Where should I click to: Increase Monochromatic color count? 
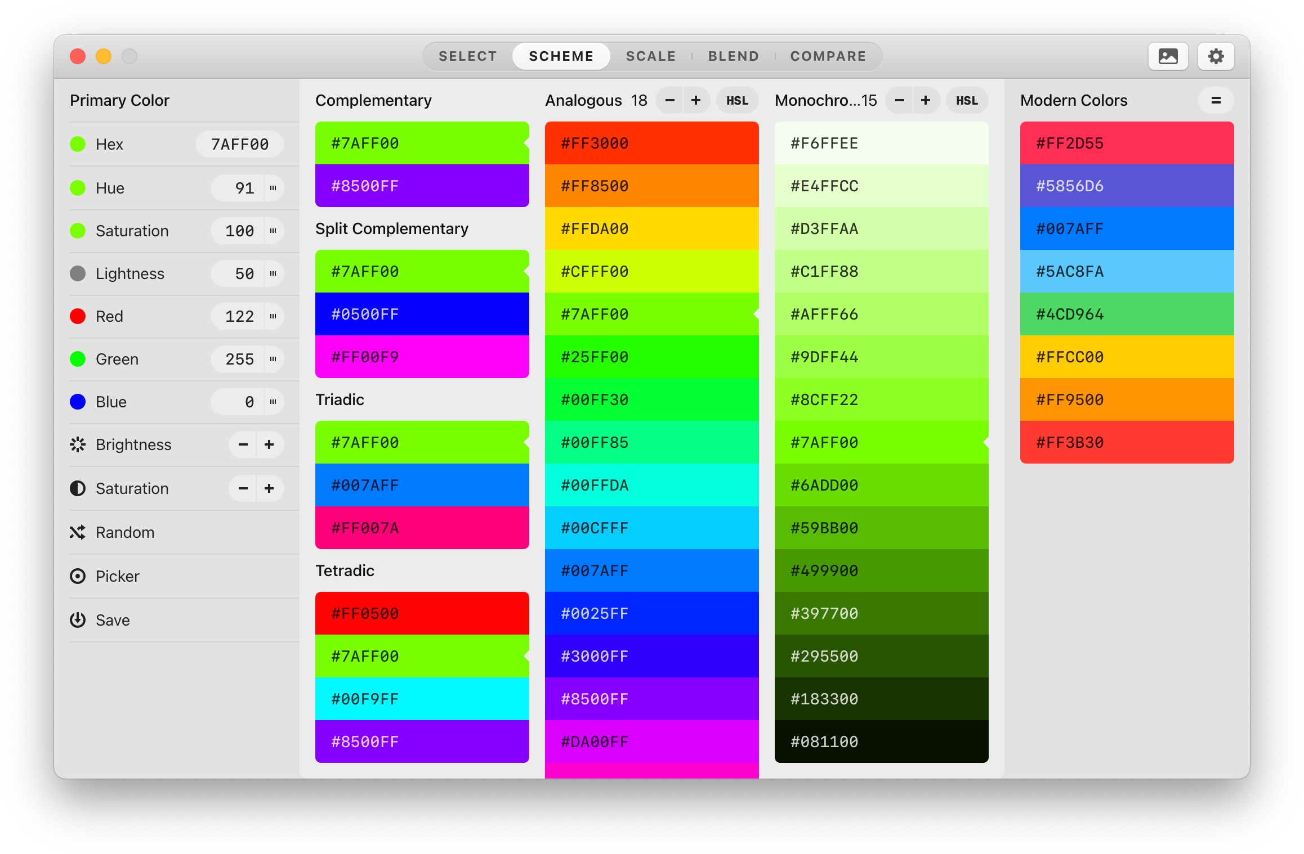tap(926, 100)
